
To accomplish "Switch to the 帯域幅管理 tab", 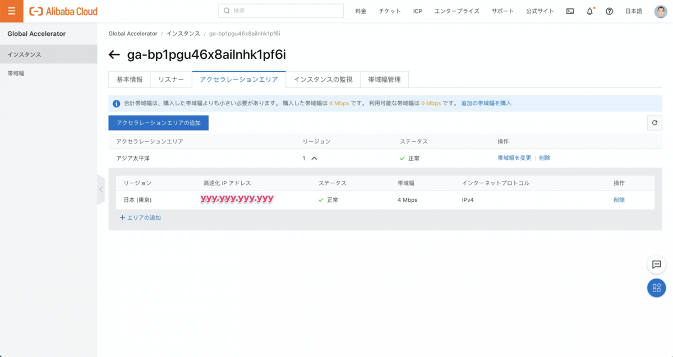I will pyautogui.click(x=384, y=80).
